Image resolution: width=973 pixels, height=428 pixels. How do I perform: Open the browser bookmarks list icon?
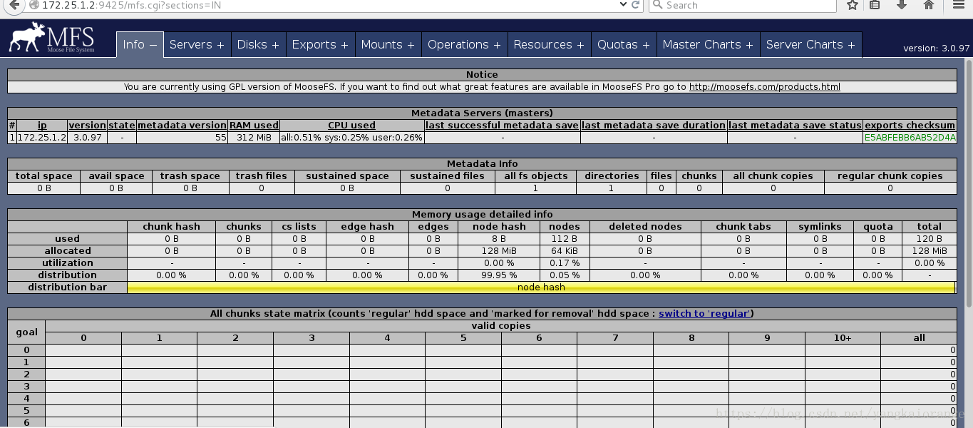[x=875, y=5]
